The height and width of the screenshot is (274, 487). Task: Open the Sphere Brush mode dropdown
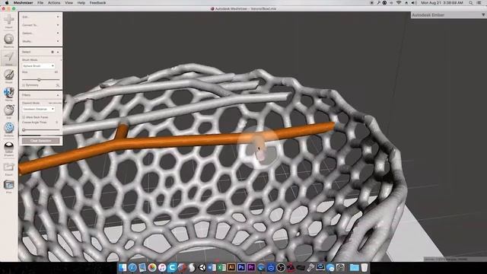(38, 66)
